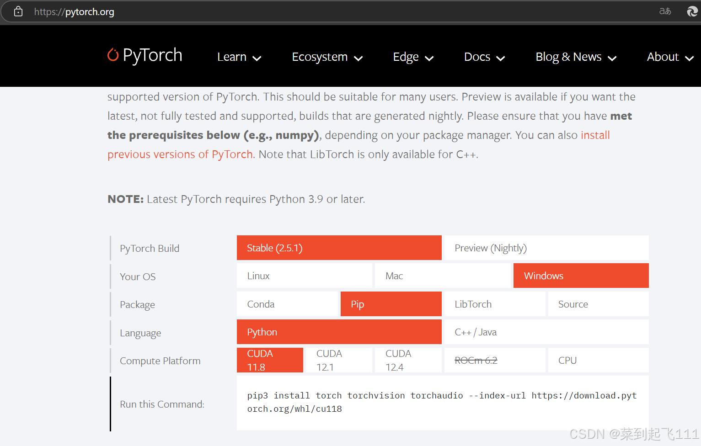Open the About menu
The height and width of the screenshot is (446, 701).
(x=663, y=57)
